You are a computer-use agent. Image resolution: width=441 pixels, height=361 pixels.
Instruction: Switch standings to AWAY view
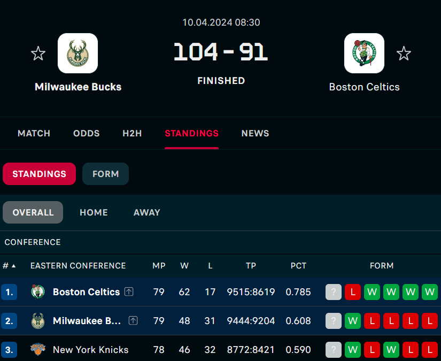pyautogui.click(x=147, y=212)
